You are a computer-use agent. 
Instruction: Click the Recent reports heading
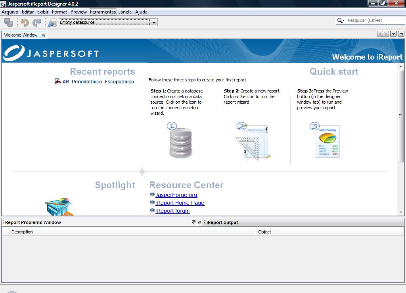(x=103, y=71)
